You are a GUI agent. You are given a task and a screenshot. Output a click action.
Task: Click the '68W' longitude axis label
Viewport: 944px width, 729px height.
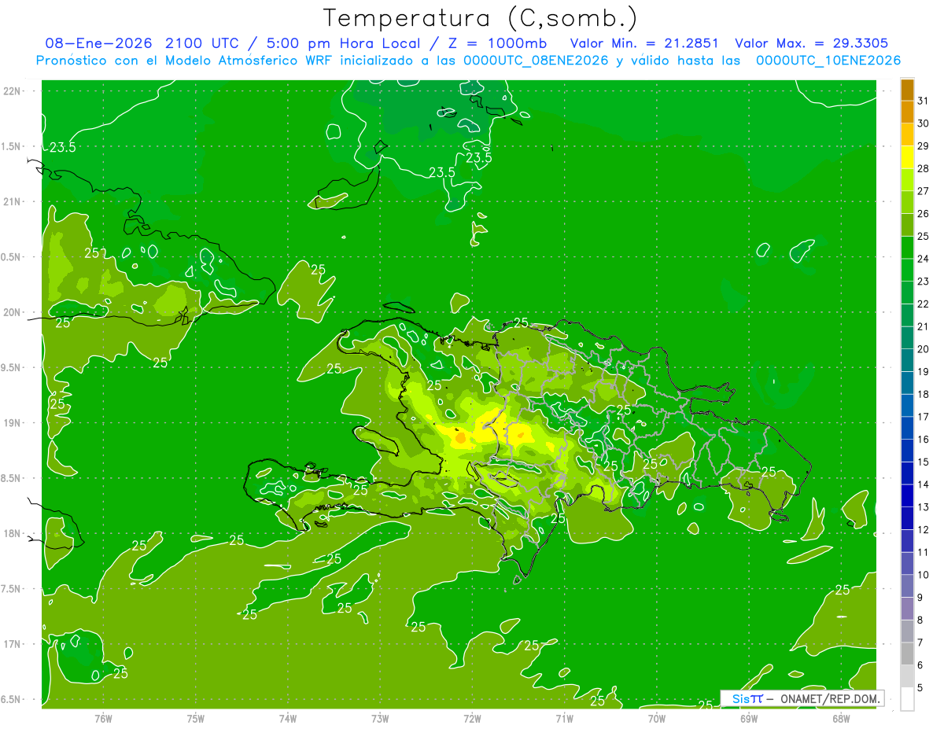(x=841, y=718)
